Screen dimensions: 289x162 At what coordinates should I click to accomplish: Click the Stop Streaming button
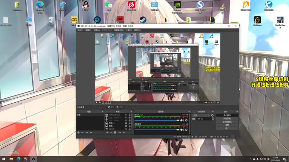point(227,115)
